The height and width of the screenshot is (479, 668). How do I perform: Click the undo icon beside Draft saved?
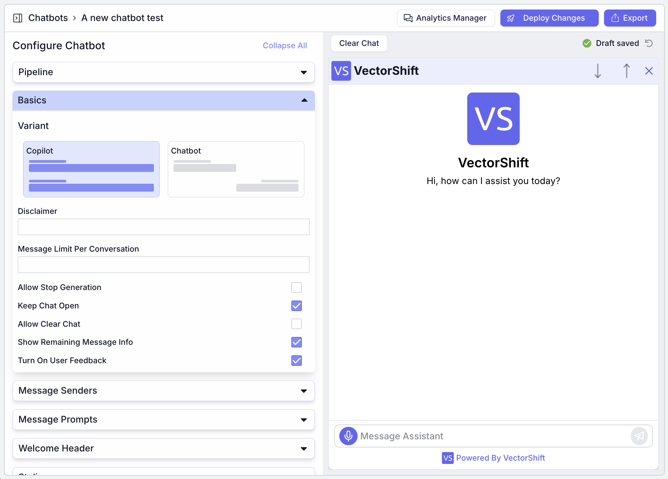tap(649, 43)
